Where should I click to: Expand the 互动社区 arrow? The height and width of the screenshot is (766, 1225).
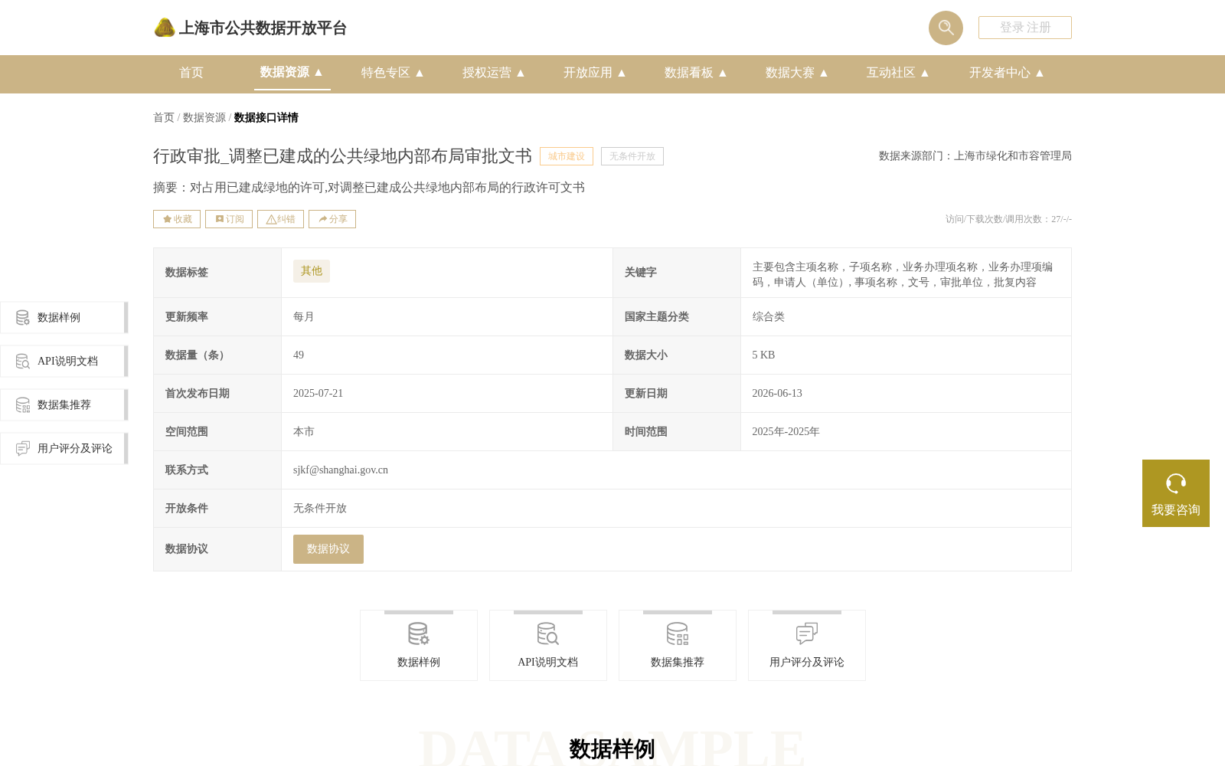925,73
